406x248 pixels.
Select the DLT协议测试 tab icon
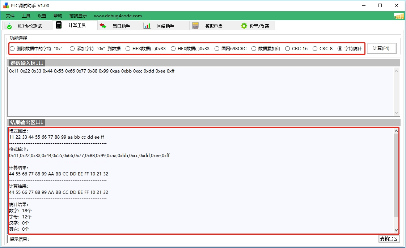(x=9, y=25)
